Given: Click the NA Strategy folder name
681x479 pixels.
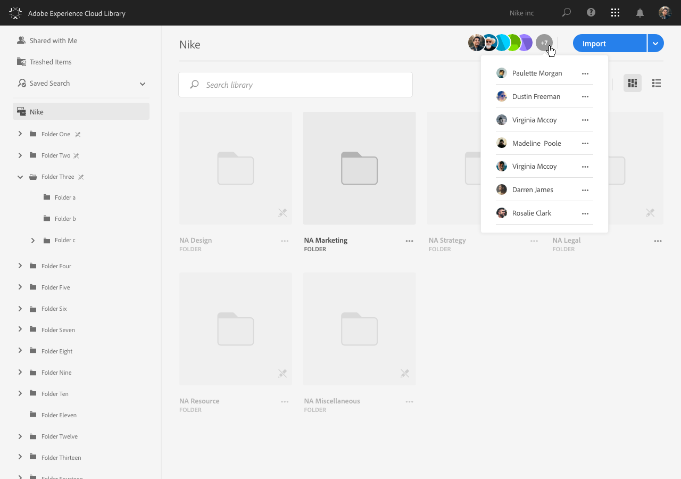Looking at the screenshot, I should (x=447, y=240).
